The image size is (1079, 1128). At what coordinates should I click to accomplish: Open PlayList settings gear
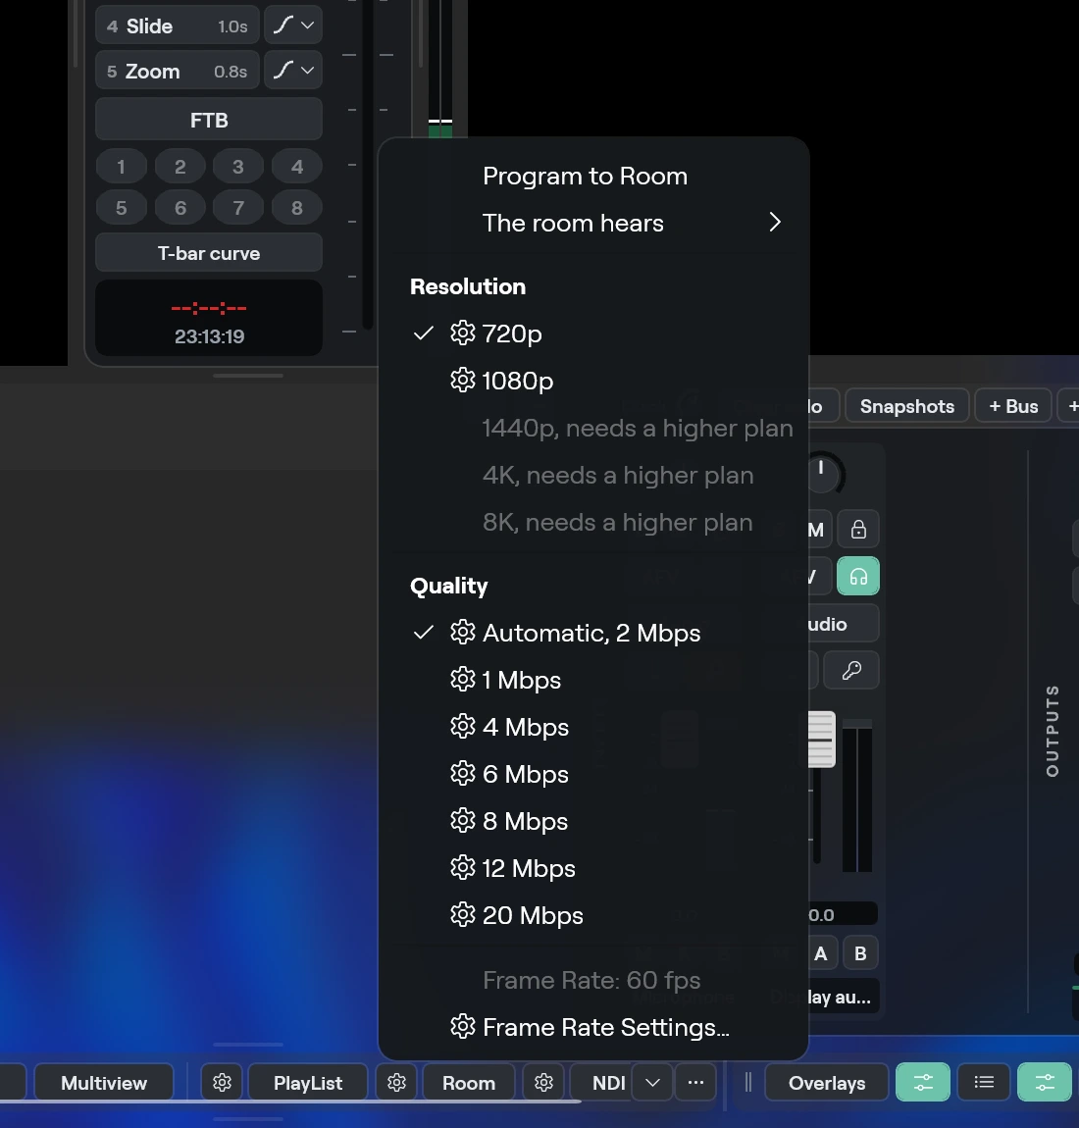tap(396, 1083)
